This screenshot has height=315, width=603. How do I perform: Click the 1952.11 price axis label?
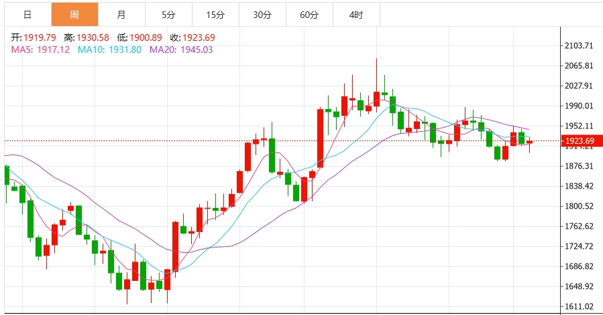click(579, 126)
